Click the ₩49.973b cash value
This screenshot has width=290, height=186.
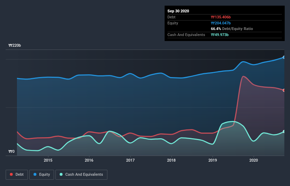tap(220, 35)
